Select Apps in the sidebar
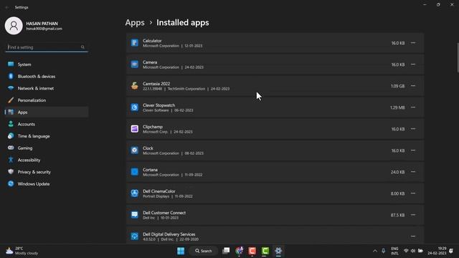The image size is (459, 258). 47,113
